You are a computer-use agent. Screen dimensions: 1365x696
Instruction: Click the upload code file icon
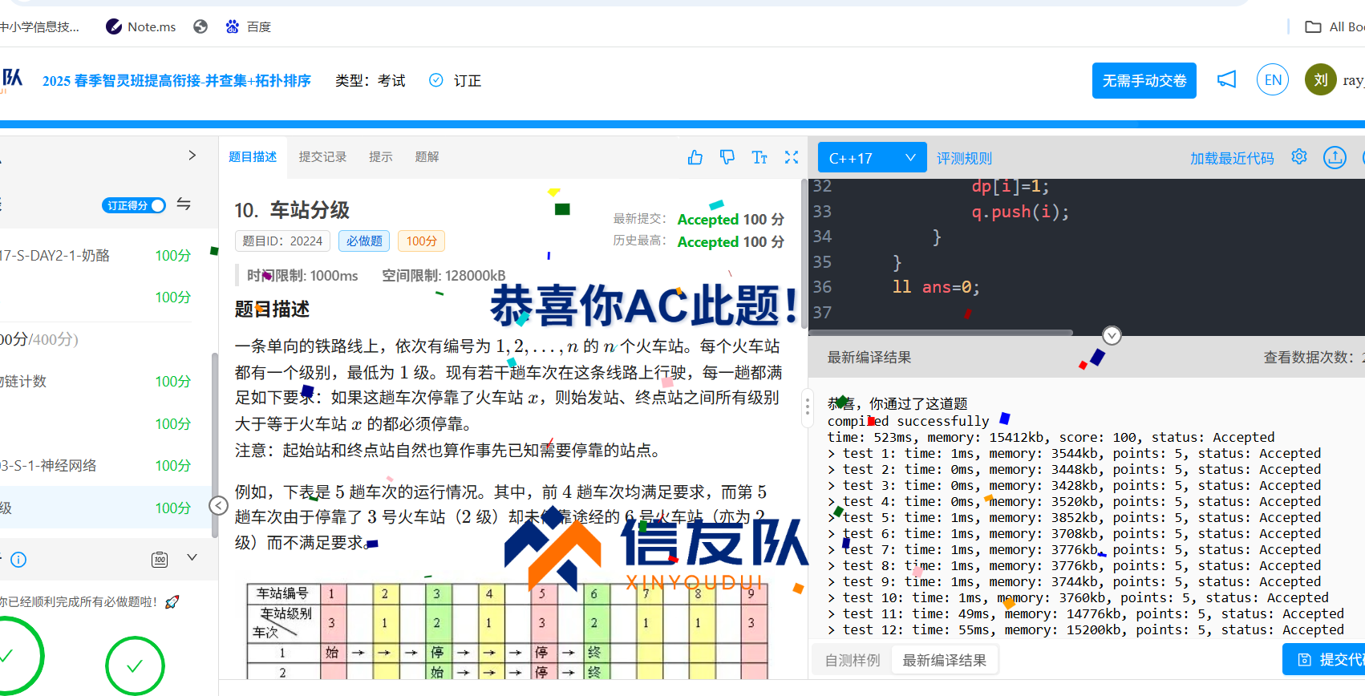[1335, 157]
